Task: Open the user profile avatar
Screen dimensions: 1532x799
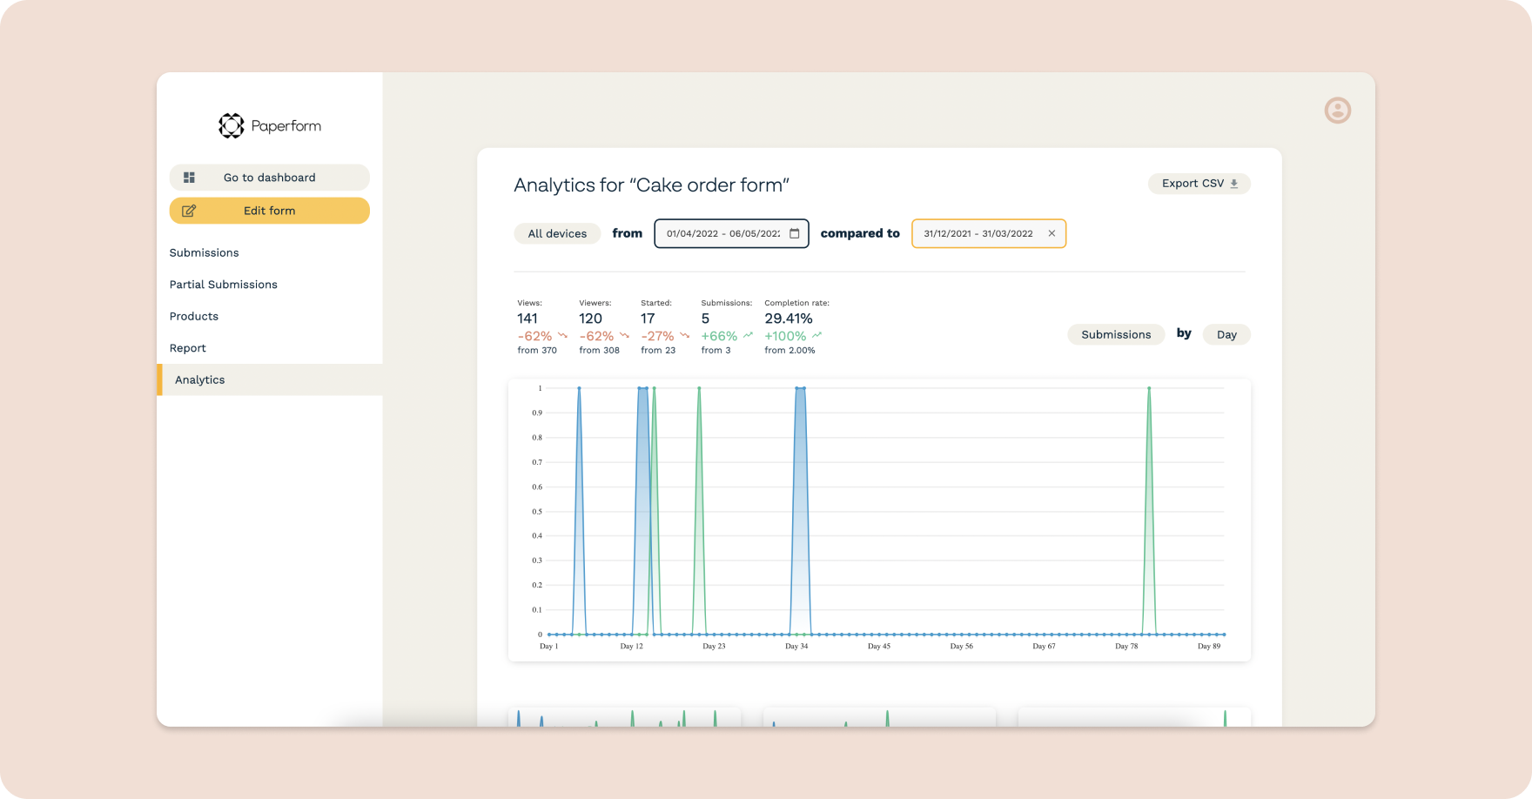Action: pos(1337,111)
